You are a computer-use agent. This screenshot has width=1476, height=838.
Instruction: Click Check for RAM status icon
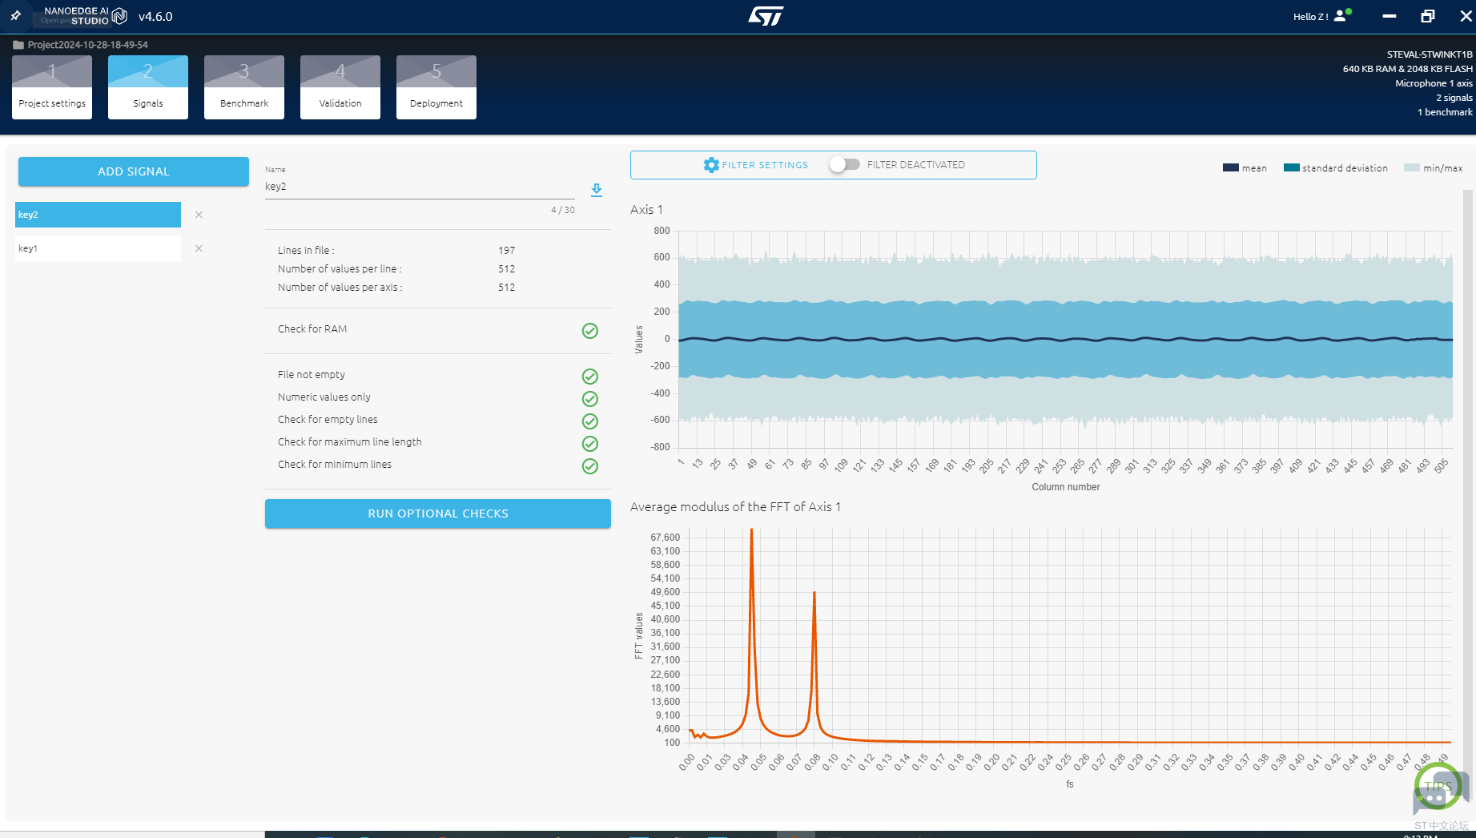[590, 331]
